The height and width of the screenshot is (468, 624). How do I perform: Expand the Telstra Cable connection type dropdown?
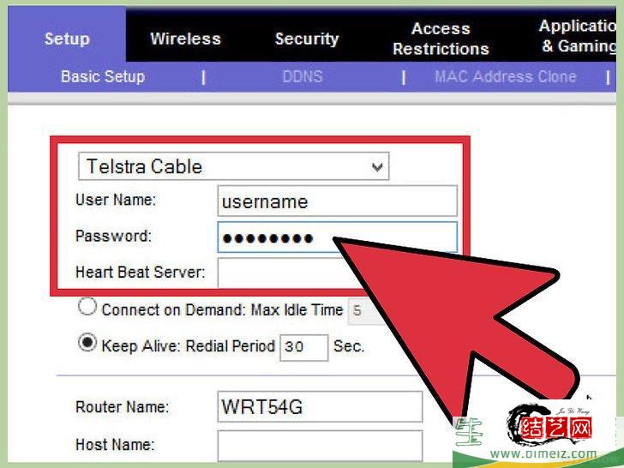(x=234, y=166)
